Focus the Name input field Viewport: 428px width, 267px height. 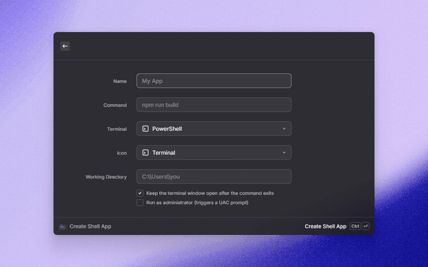click(214, 81)
